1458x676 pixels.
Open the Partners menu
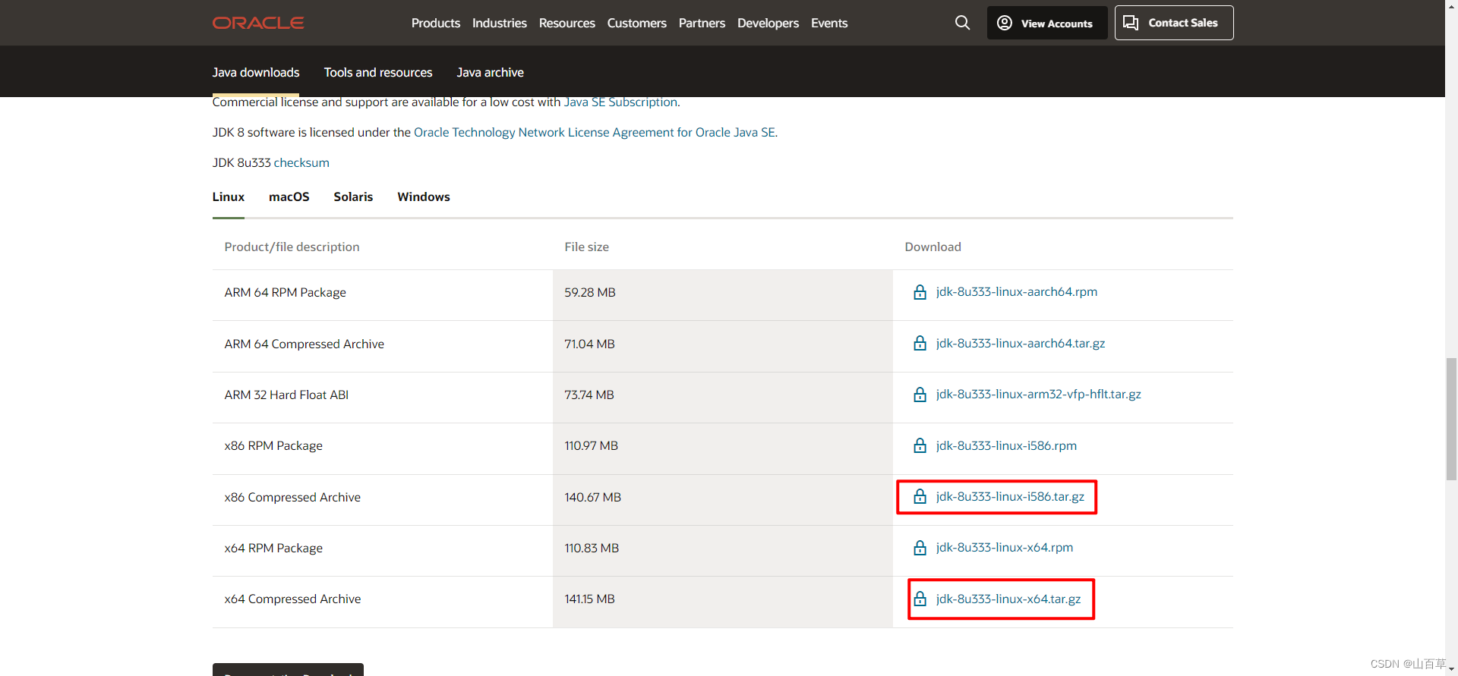click(702, 24)
